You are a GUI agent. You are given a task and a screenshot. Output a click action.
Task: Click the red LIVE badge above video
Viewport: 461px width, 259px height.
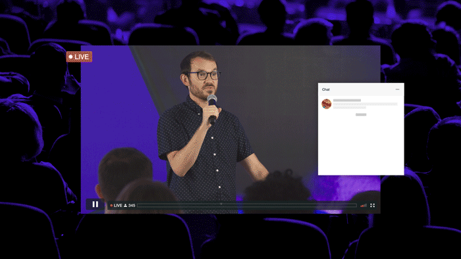[x=79, y=57]
